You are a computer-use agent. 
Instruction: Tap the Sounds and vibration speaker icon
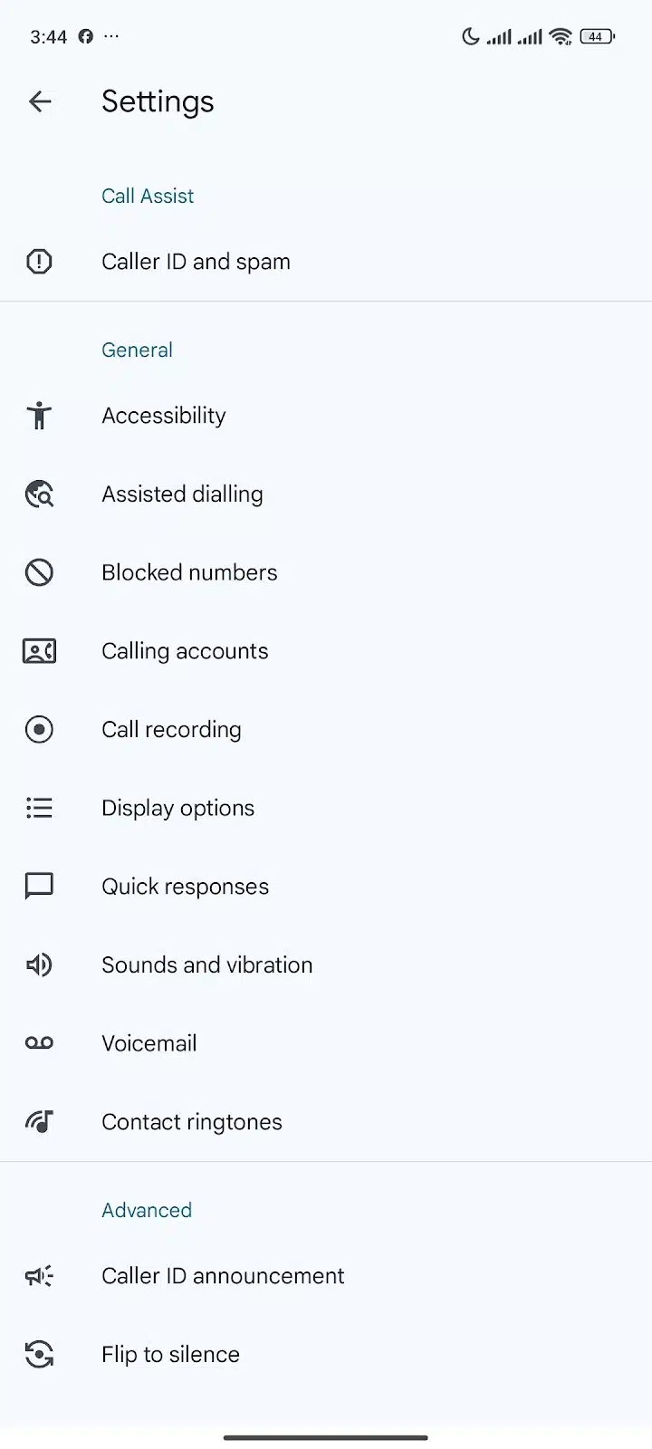click(39, 964)
